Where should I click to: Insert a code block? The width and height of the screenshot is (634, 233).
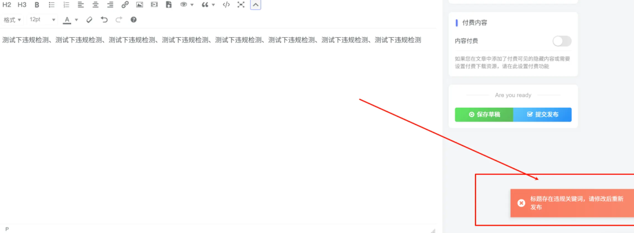pyautogui.click(x=227, y=5)
